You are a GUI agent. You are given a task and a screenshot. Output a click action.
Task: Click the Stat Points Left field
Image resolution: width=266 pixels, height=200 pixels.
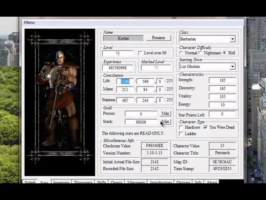pos(222,114)
